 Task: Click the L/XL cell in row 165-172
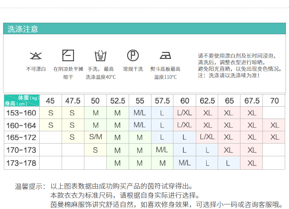tap(207, 137)
